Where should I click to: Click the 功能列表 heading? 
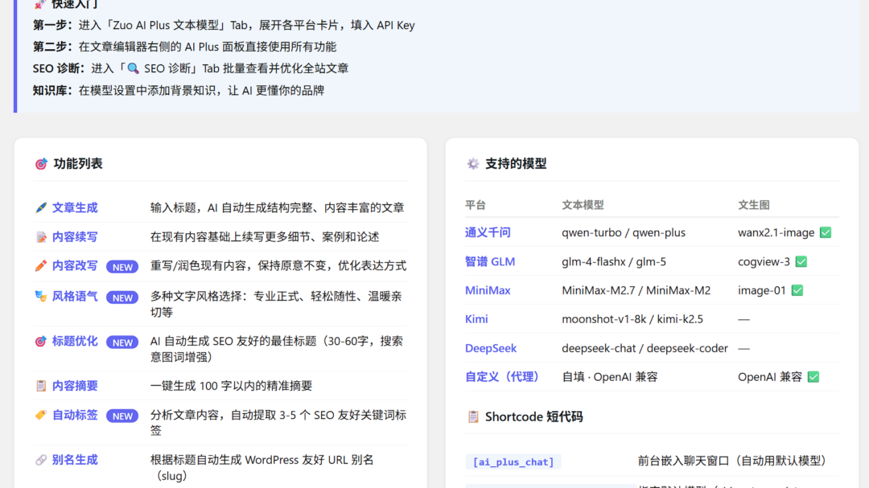coord(78,164)
